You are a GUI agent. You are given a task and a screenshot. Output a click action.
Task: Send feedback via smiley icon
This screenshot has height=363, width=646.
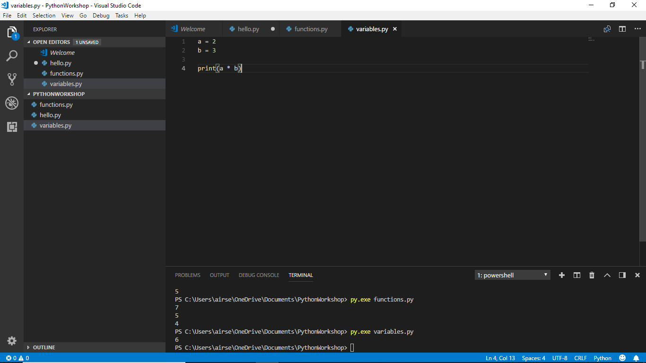pyautogui.click(x=622, y=358)
